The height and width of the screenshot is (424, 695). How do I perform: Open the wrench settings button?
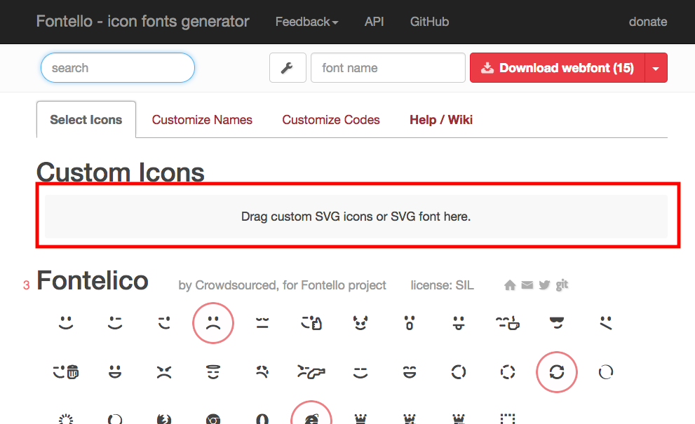[x=288, y=68]
